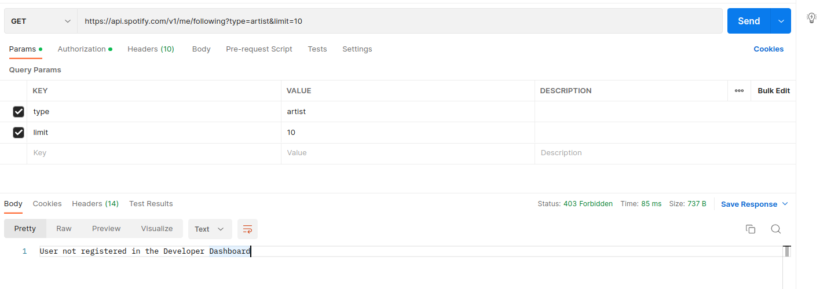
Task: Click the response error message line
Action: click(x=145, y=251)
